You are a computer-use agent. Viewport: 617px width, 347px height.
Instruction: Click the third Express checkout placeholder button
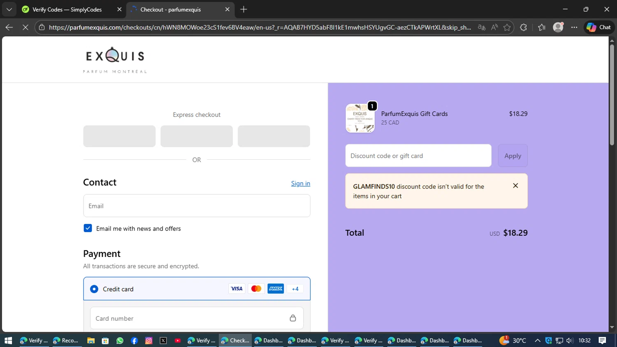point(274,136)
